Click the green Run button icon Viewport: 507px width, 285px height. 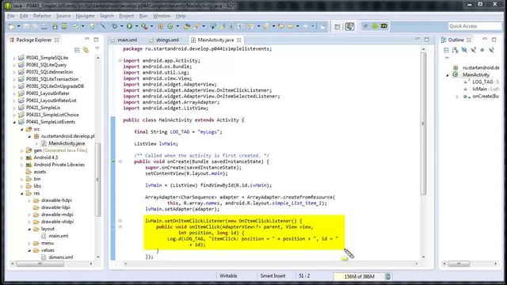(x=129, y=26)
